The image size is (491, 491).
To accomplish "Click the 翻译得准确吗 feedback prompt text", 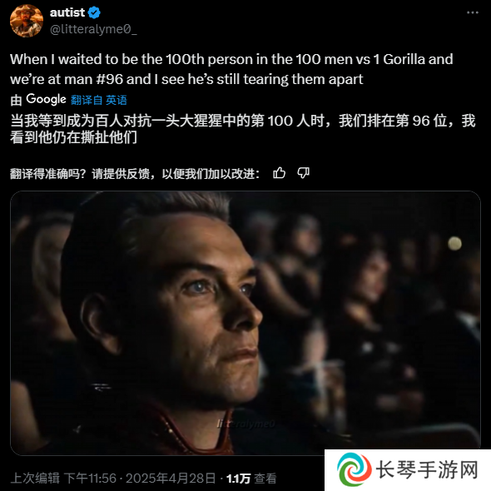I will 135,173.
